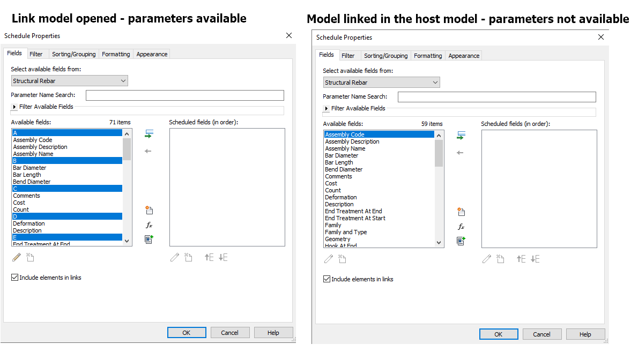Expand Filter Available Fields in left dialog
The height and width of the screenshot is (359, 638).
click(x=14, y=107)
